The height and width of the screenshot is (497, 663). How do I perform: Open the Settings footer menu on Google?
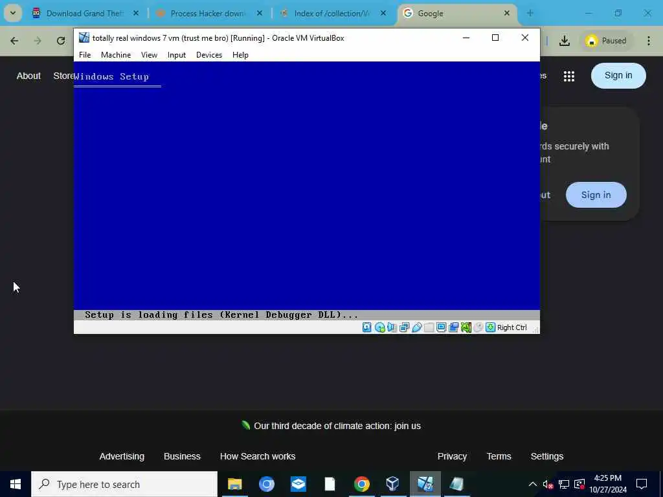[x=546, y=456]
